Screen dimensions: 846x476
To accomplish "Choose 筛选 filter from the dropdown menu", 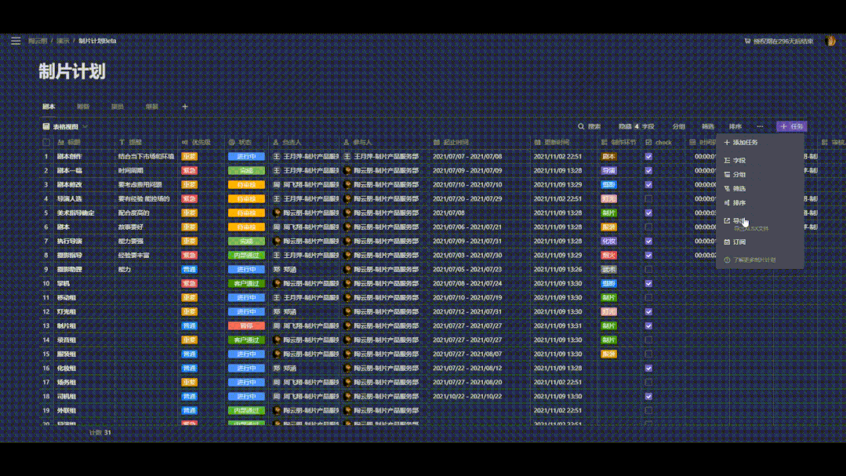I will (x=739, y=189).
